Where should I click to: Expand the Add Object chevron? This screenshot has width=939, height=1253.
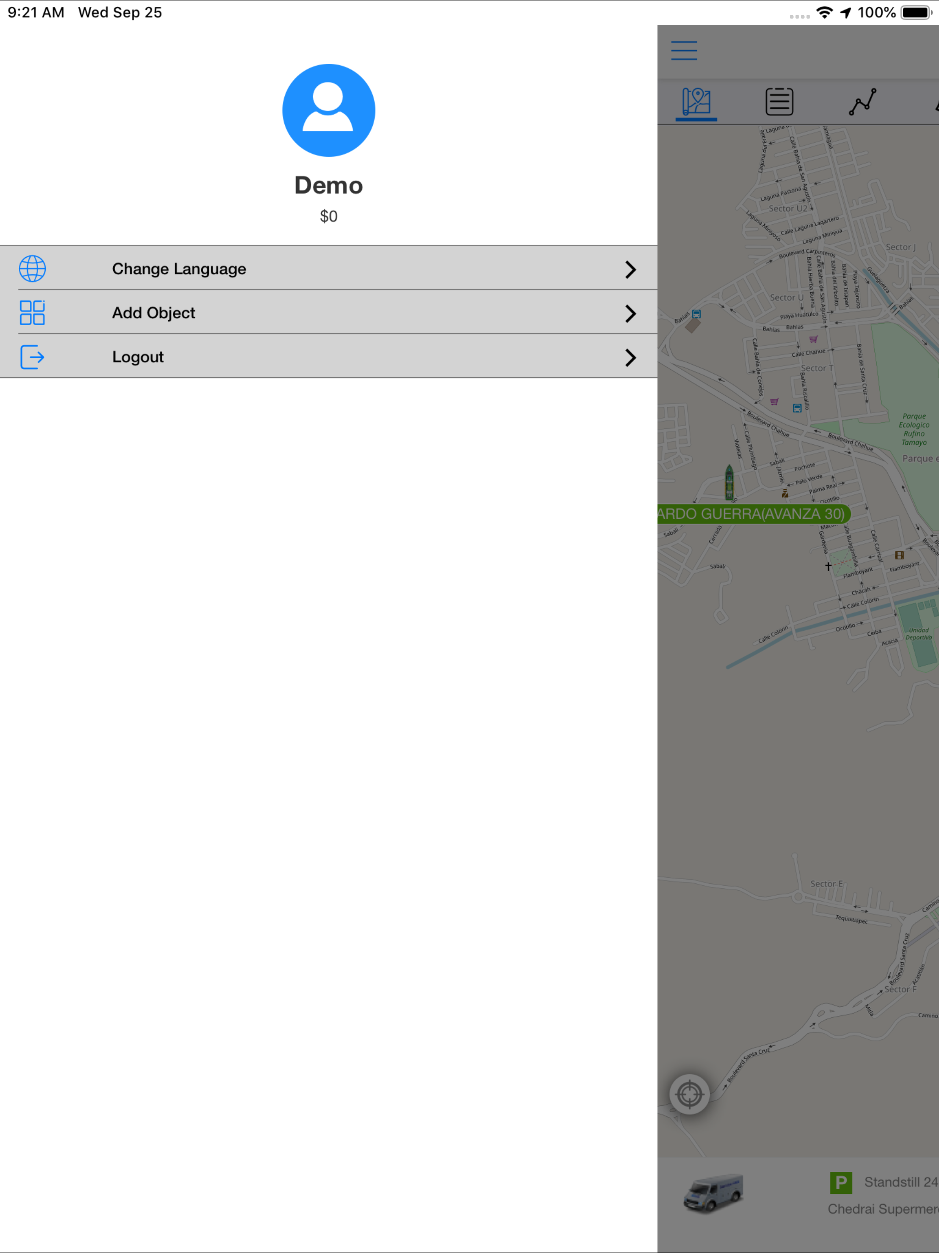pos(630,313)
